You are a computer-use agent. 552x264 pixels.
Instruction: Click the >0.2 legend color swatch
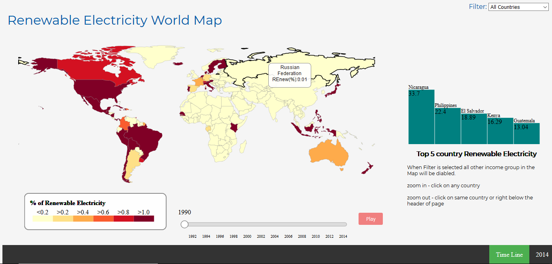tap(63, 218)
